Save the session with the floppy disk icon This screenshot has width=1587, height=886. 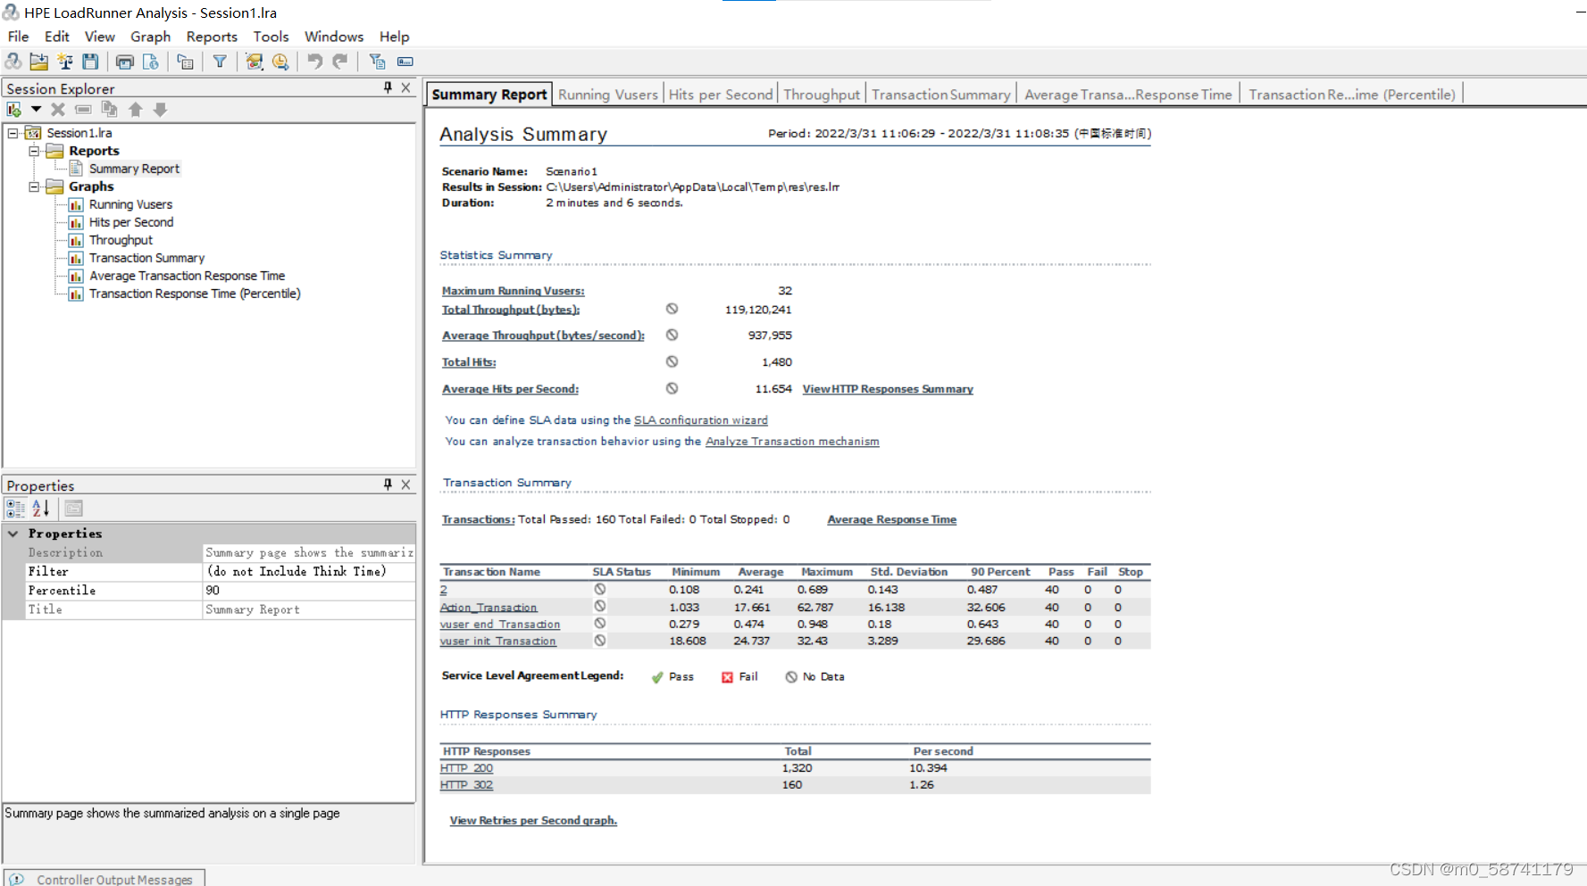(x=90, y=62)
